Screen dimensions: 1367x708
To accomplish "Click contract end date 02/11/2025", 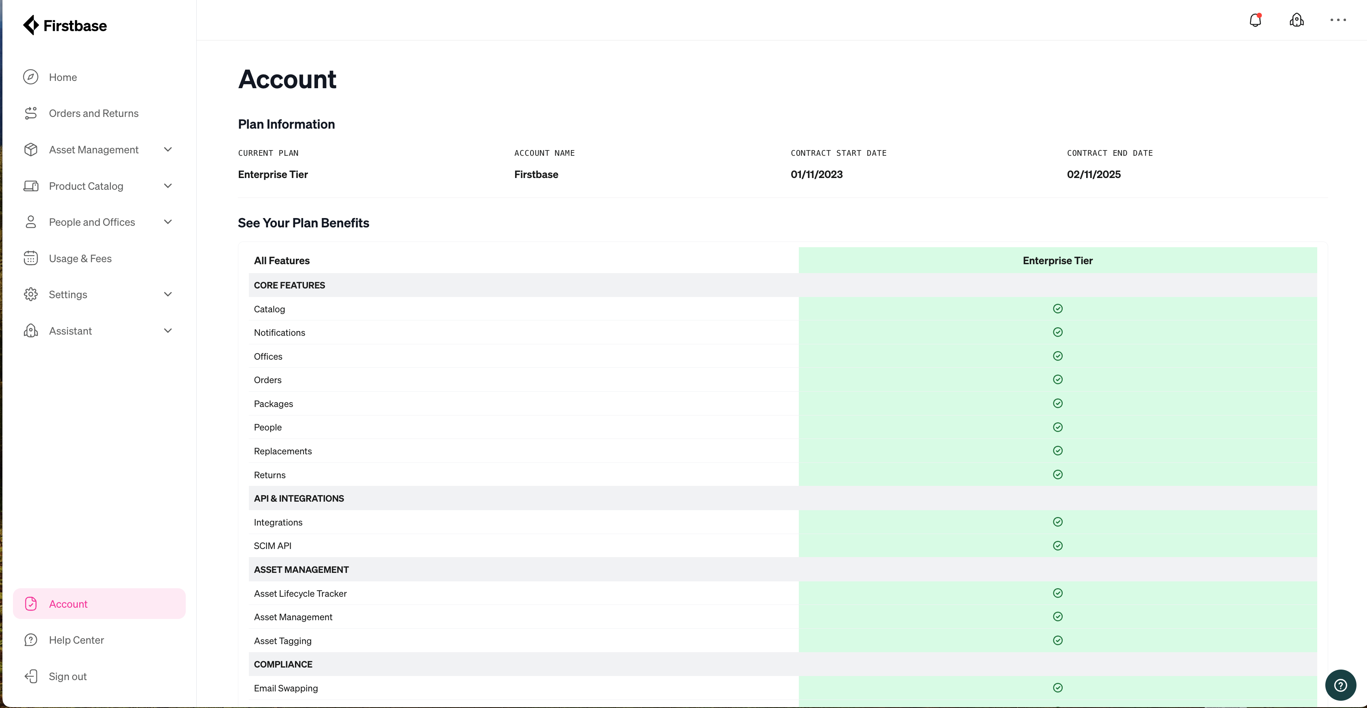I will tap(1094, 174).
